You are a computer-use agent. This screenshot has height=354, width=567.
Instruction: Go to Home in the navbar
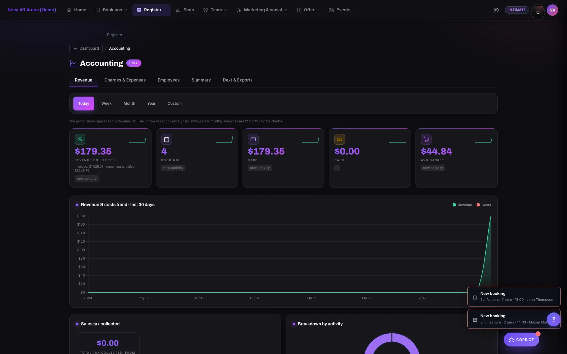[x=77, y=10]
